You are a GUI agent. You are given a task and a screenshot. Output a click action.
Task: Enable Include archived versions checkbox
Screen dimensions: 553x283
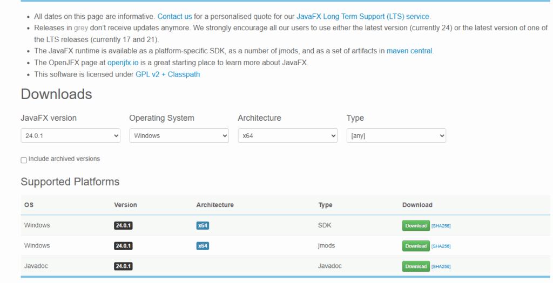click(x=24, y=160)
